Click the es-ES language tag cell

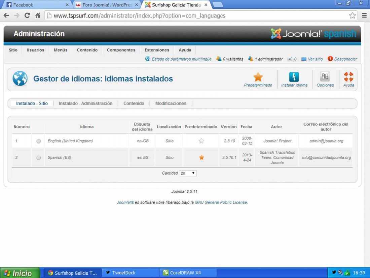click(x=143, y=157)
